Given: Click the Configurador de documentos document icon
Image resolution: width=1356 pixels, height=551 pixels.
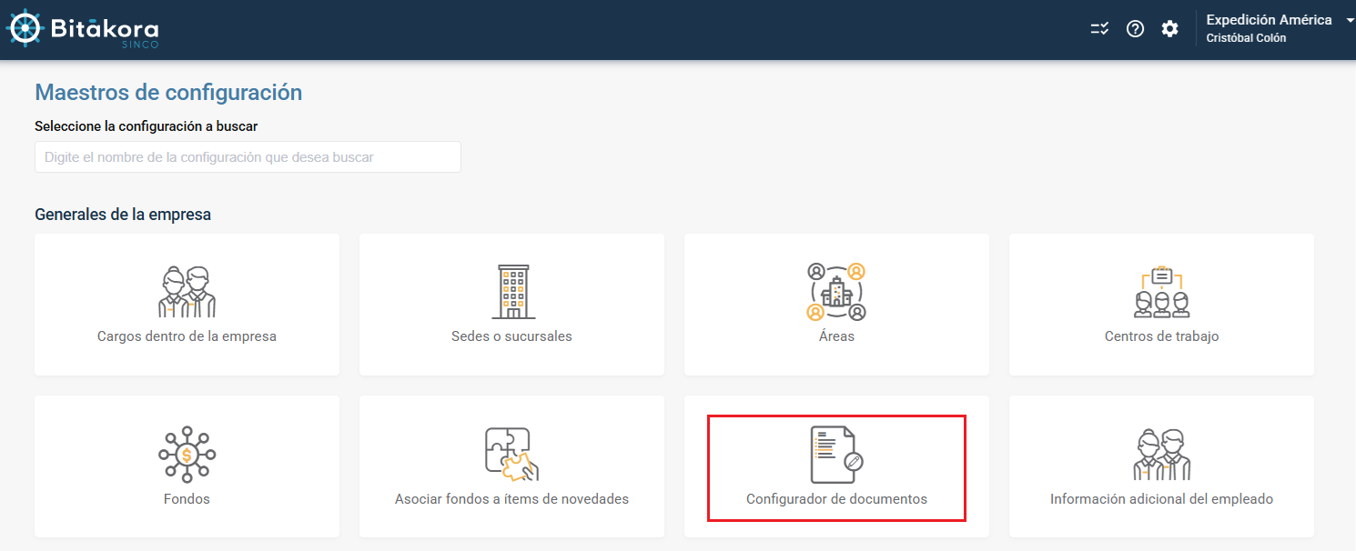Looking at the screenshot, I should pos(835,454).
